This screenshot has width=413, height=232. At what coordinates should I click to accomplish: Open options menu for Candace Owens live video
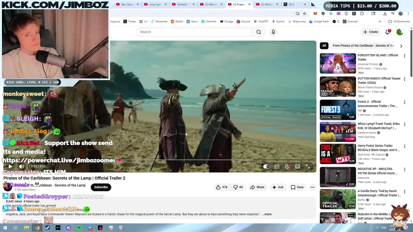[x=404, y=124]
